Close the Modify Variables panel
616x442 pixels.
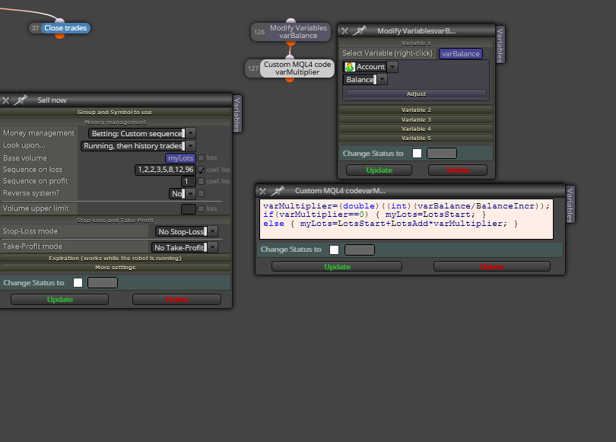point(345,31)
